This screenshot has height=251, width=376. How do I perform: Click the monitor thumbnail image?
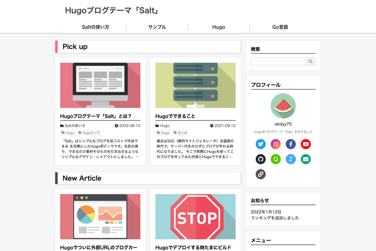pyautogui.click(x=100, y=85)
